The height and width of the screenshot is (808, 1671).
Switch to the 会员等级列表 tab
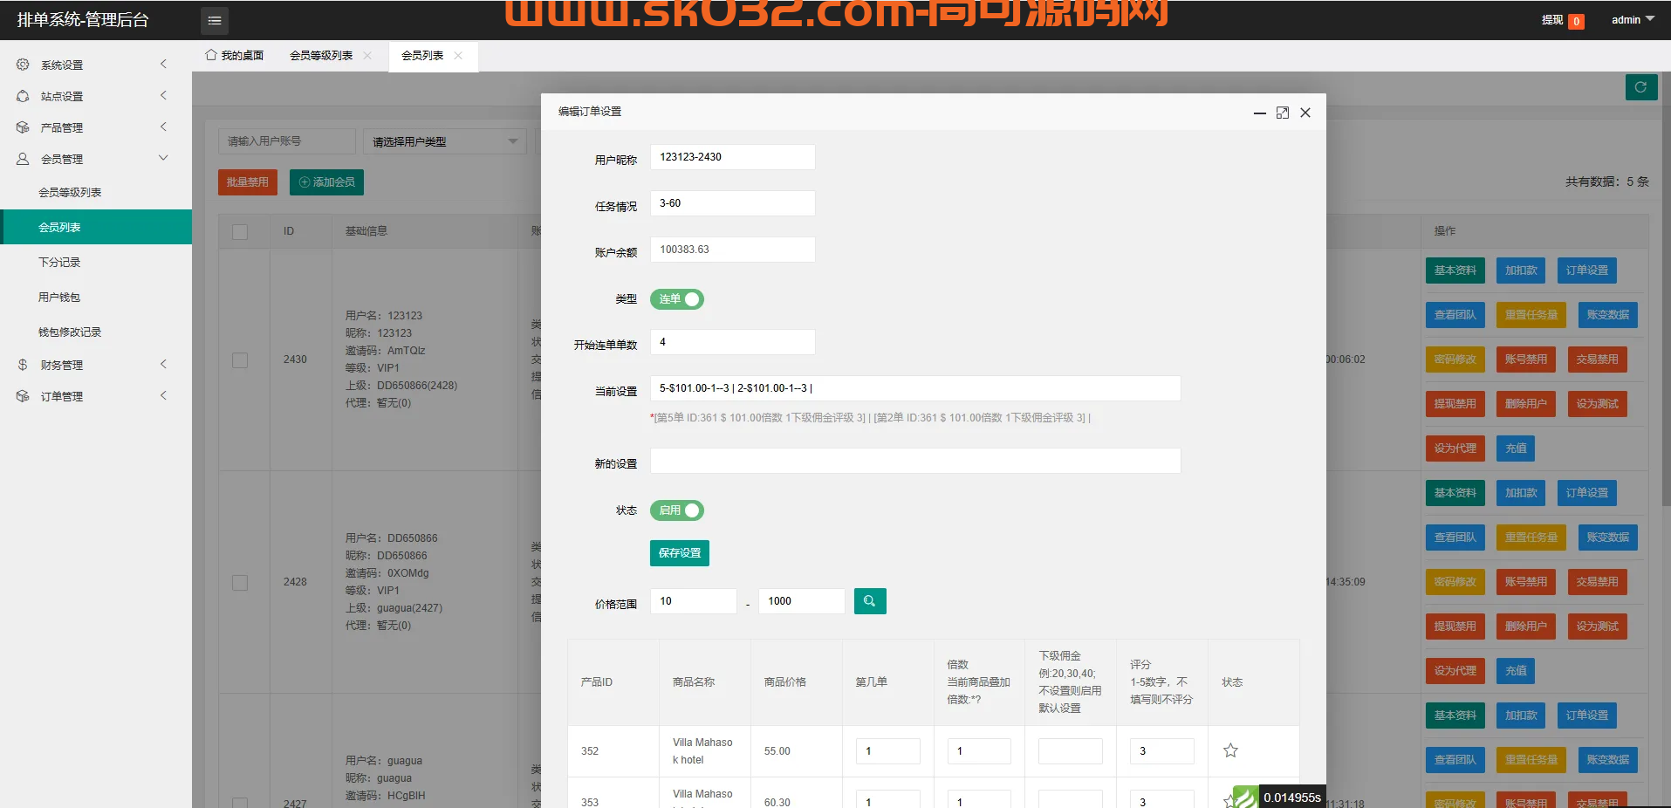pos(322,54)
